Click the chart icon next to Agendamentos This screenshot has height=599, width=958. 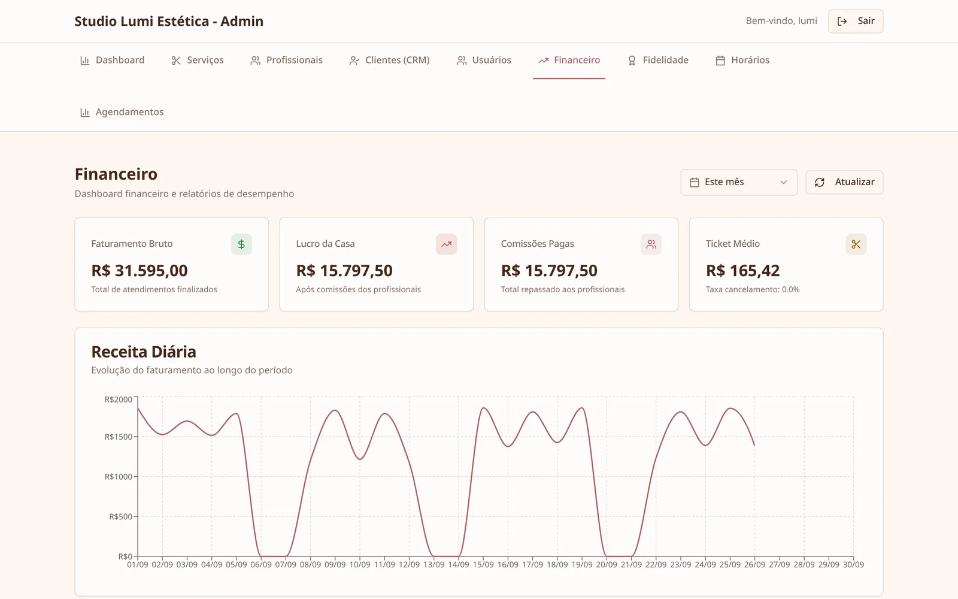85,113
